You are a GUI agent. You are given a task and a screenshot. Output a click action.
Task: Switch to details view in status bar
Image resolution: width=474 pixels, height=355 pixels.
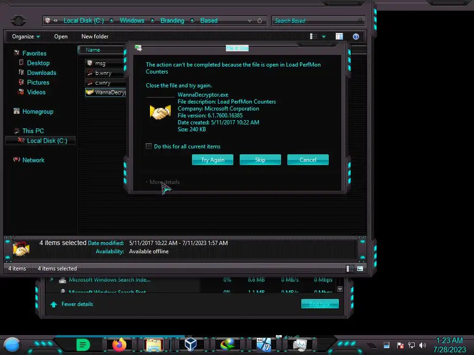[350, 269]
